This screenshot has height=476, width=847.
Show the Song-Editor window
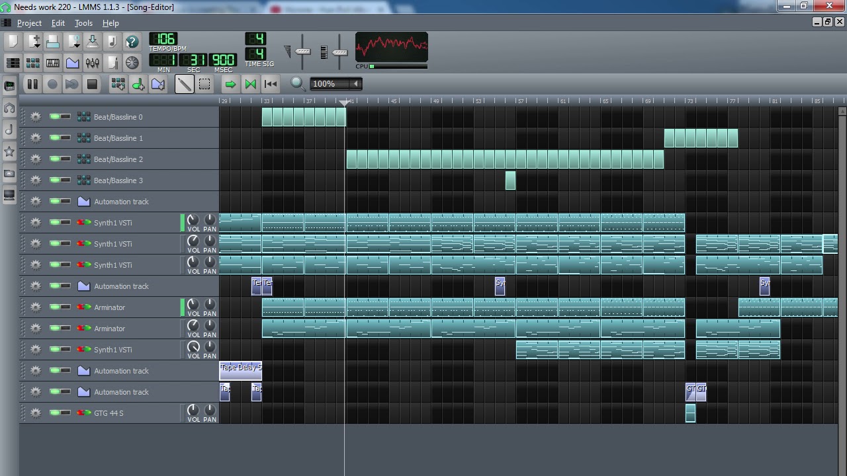[x=13, y=63]
